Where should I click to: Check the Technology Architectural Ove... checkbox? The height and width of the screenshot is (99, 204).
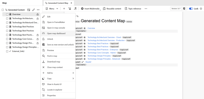(7, 23)
